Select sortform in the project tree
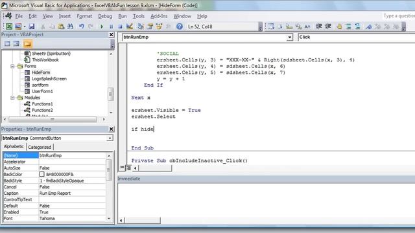This screenshot has width=415, height=233. point(40,85)
